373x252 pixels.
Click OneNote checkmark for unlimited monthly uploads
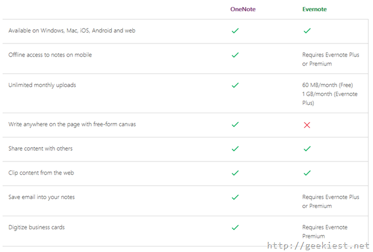pos(235,85)
